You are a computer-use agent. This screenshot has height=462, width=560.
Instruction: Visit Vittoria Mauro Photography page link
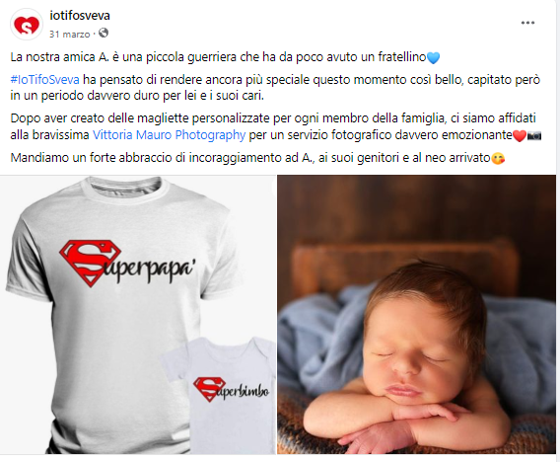(169, 135)
